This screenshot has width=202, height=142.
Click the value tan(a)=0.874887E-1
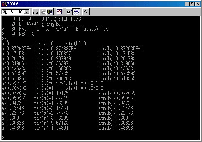coord(56,49)
